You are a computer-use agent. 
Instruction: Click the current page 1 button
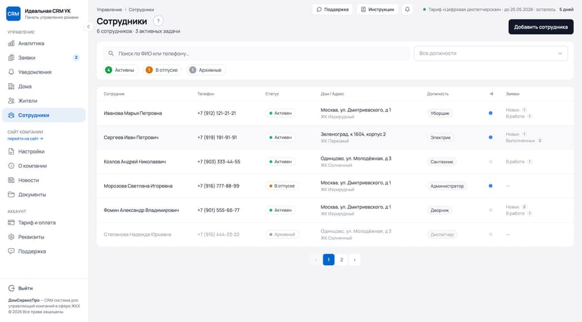tap(329, 260)
